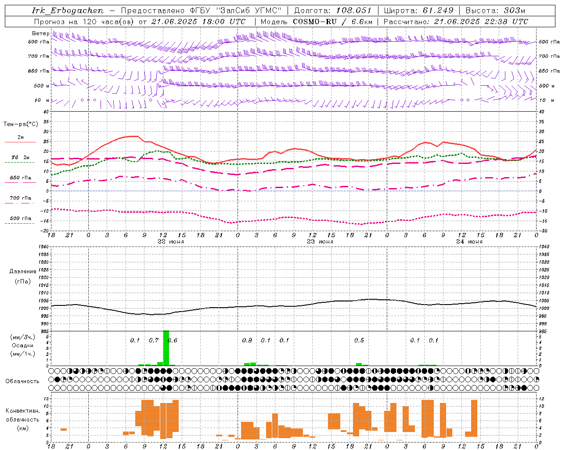Click the left 10 м wind level label
Screen dimensions: 562x450
[42, 100]
